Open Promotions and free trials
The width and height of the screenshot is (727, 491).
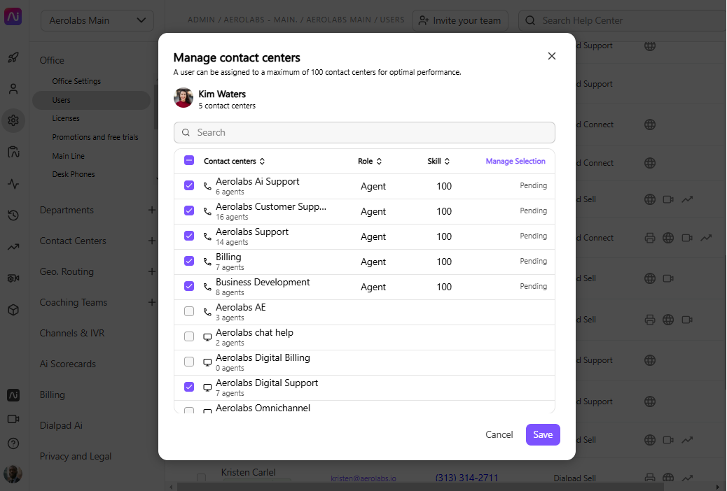click(x=95, y=137)
